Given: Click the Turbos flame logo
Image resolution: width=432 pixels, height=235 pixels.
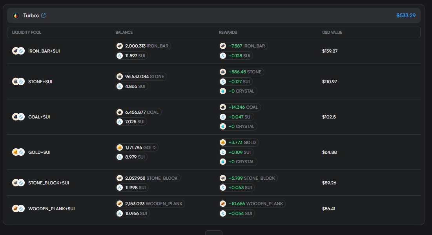Looking at the screenshot, I should point(16,15).
